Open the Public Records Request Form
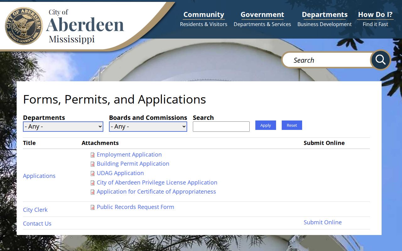The width and height of the screenshot is (402, 251). (135, 207)
